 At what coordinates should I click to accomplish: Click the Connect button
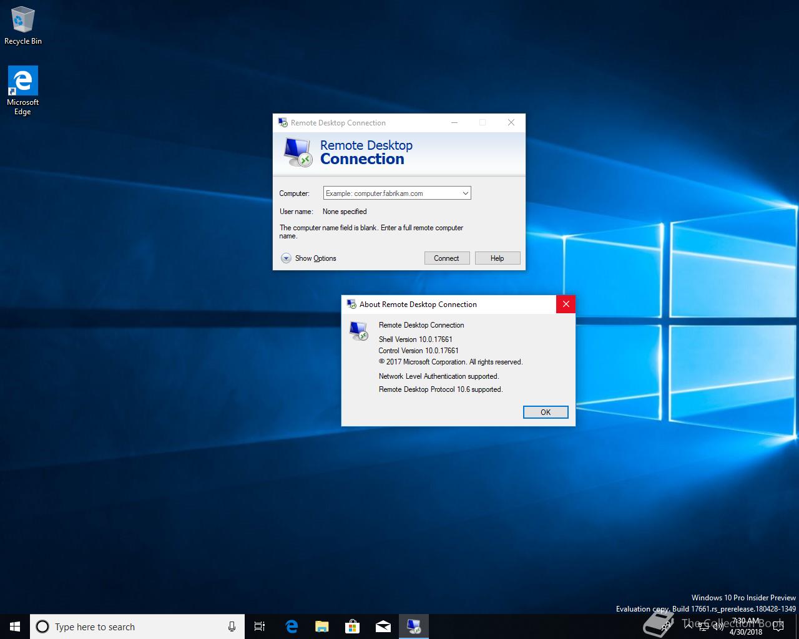[447, 258]
